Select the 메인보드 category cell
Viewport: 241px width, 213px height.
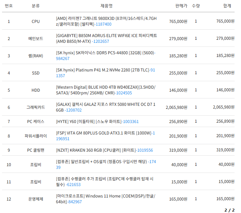(x=36, y=38)
